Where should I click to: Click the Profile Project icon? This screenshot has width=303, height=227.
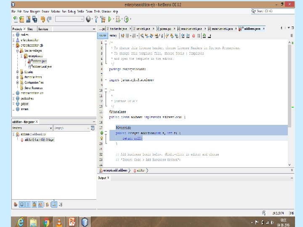[126, 19]
